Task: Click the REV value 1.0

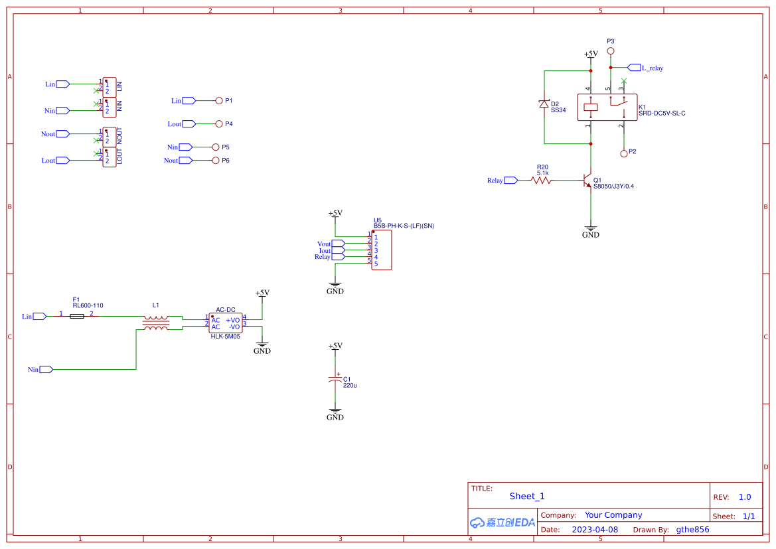Action: click(x=743, y=497)
